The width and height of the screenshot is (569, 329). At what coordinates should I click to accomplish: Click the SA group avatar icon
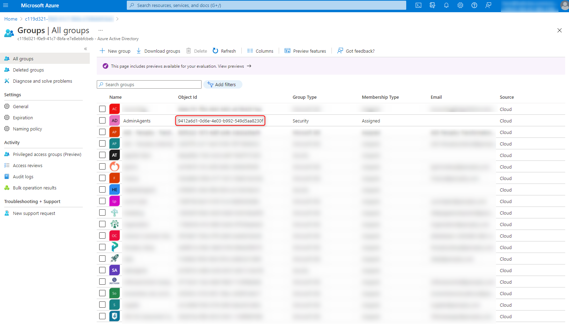tap(115, 270)
